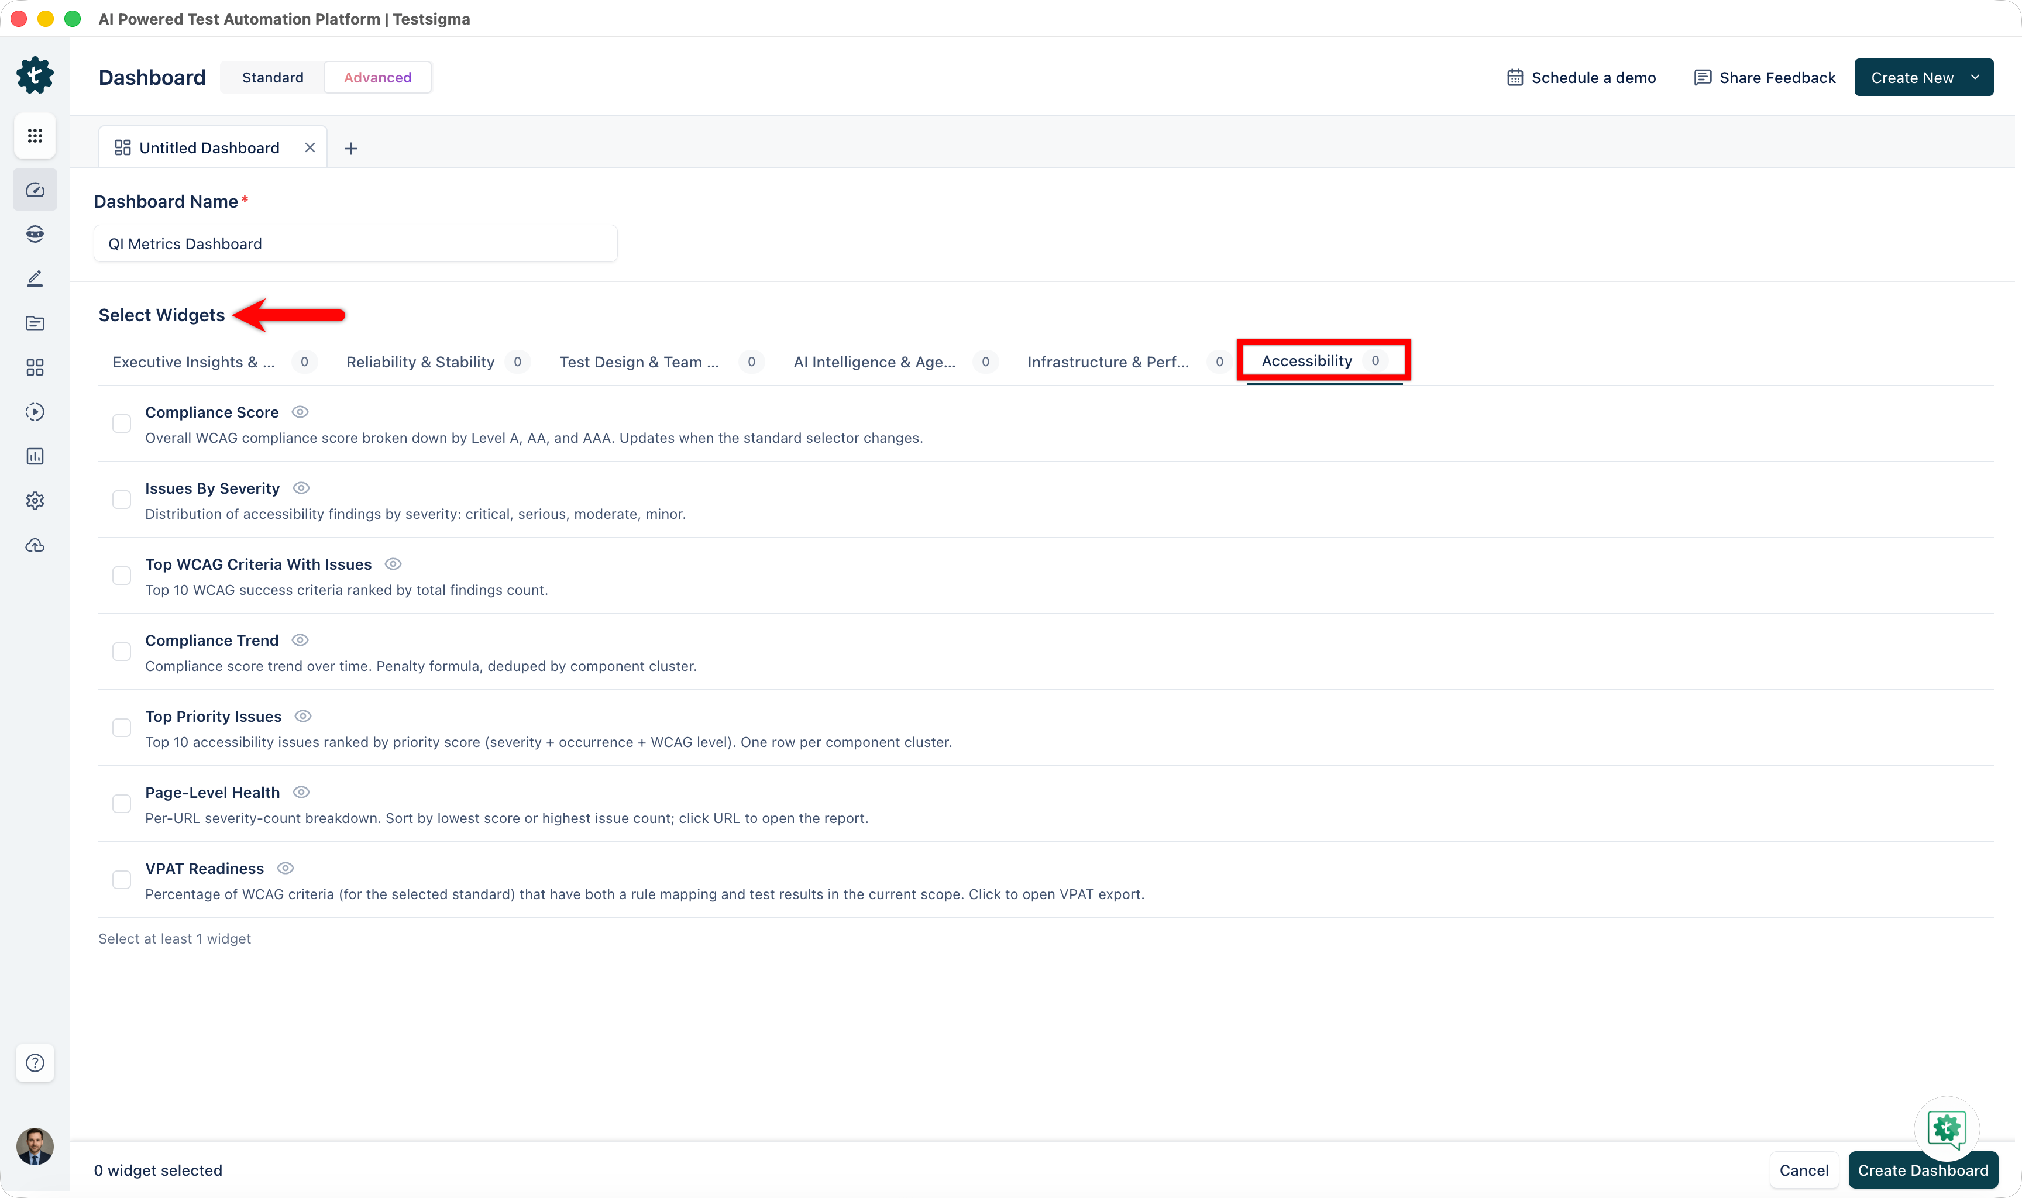The height and width of the screenshot is (1198, 2022).
Task: Click the Schedule a demo link
Action: coord(1581,77)
